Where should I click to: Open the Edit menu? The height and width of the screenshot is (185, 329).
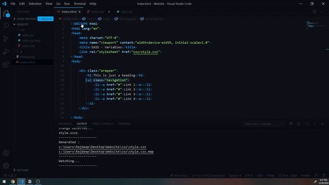click(22, 4)
